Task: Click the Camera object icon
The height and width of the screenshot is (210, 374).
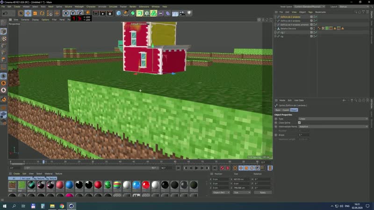Action: 182,14
